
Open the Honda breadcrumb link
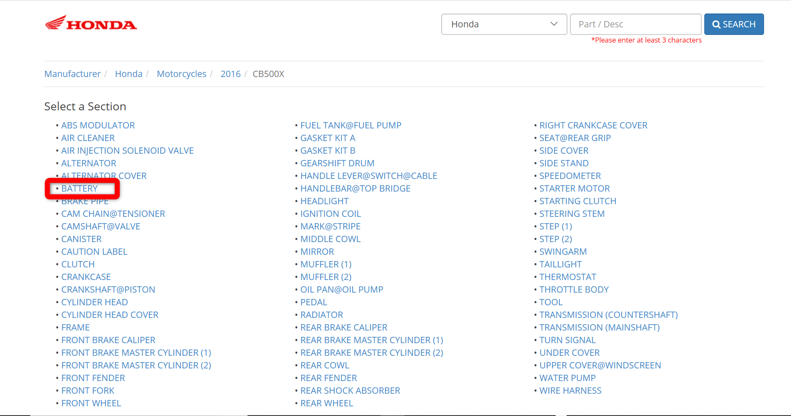click(x=129, y=74)
